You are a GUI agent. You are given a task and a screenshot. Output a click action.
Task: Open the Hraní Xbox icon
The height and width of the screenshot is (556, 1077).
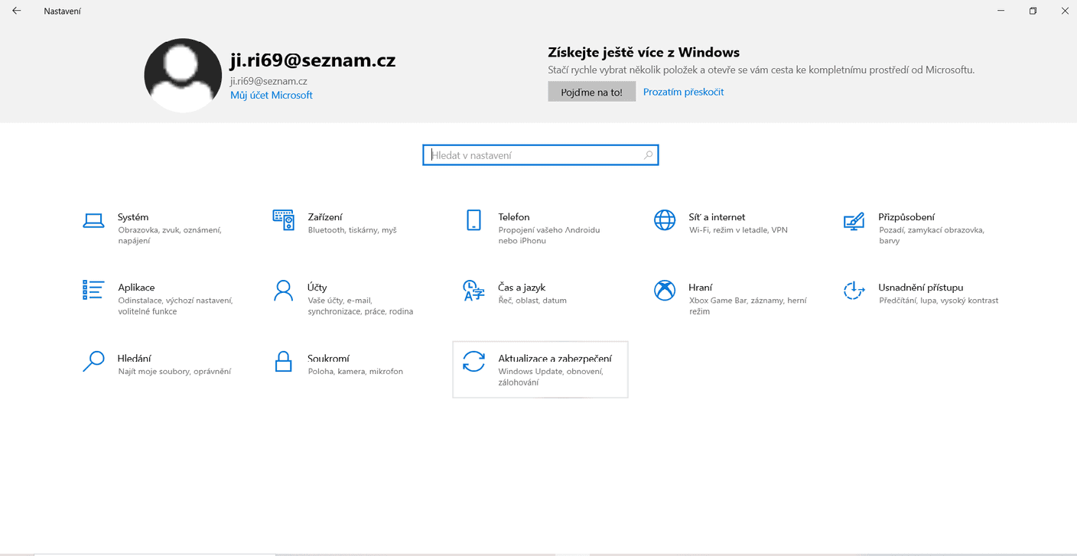click(665, 291)
